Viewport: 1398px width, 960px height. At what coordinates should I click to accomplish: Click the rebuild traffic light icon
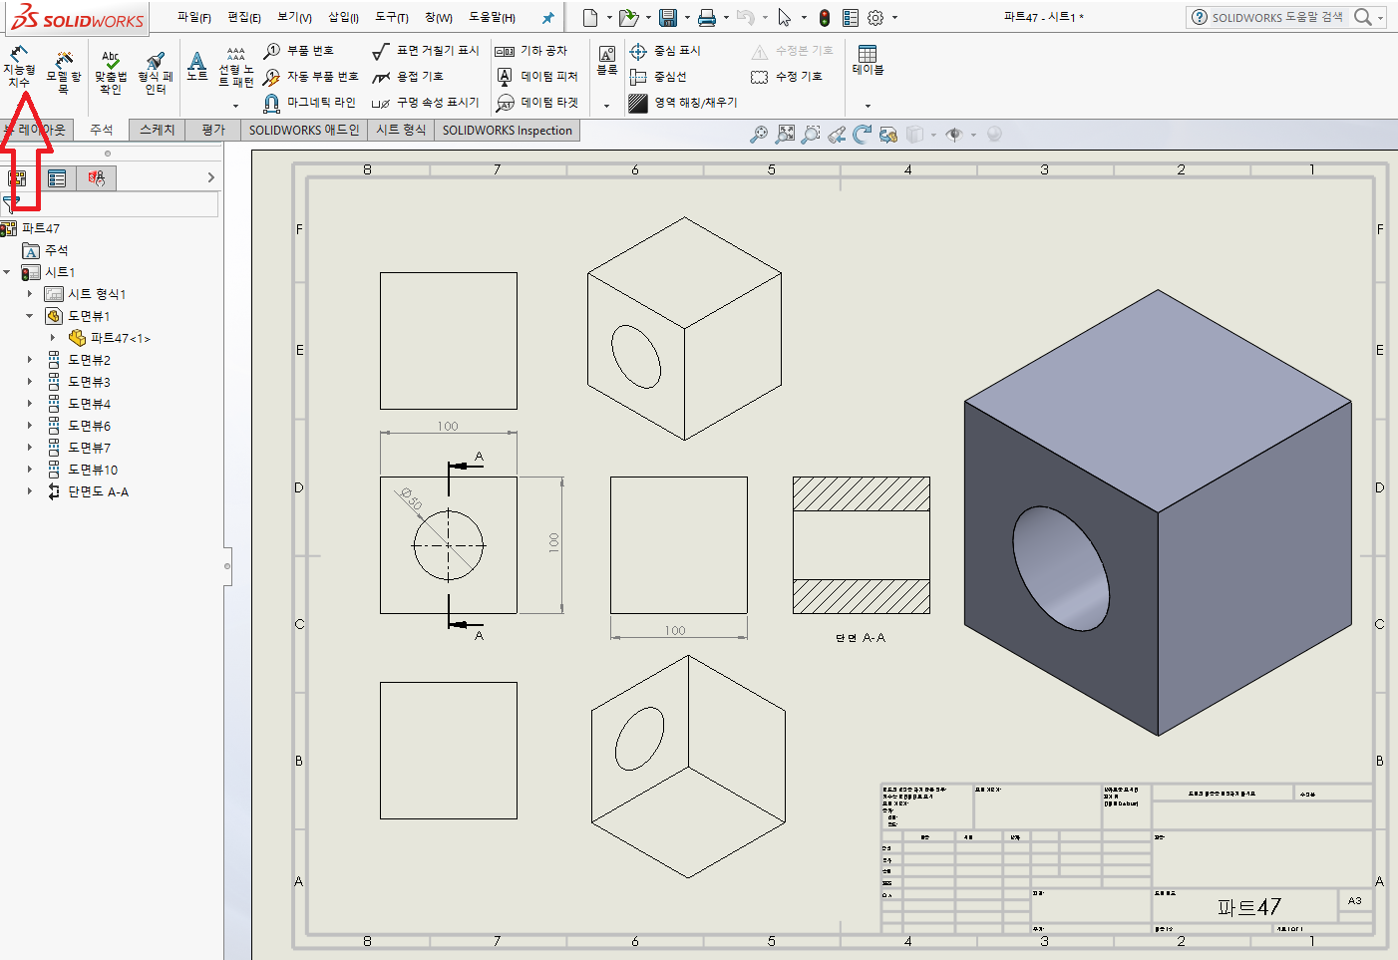(824, 17)
